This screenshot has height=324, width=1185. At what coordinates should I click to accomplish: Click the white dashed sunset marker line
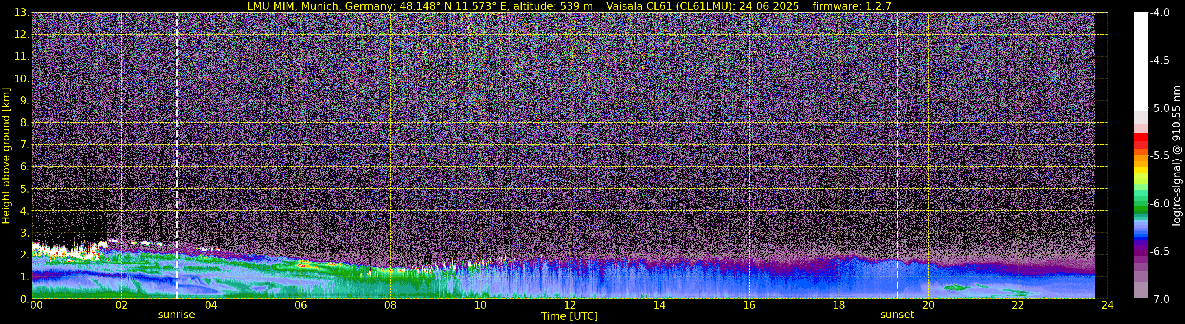tap(897, 155)
